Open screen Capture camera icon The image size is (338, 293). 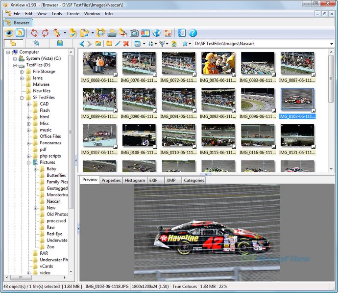(x=134, y=33)
